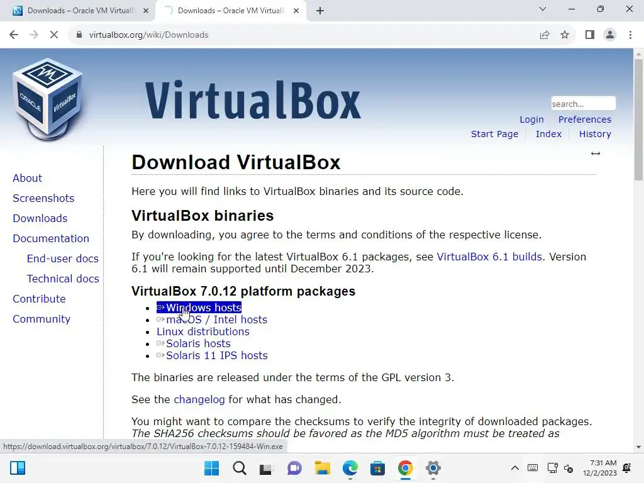
Task: Switch to the second Downloads tab
Action: 231,11
